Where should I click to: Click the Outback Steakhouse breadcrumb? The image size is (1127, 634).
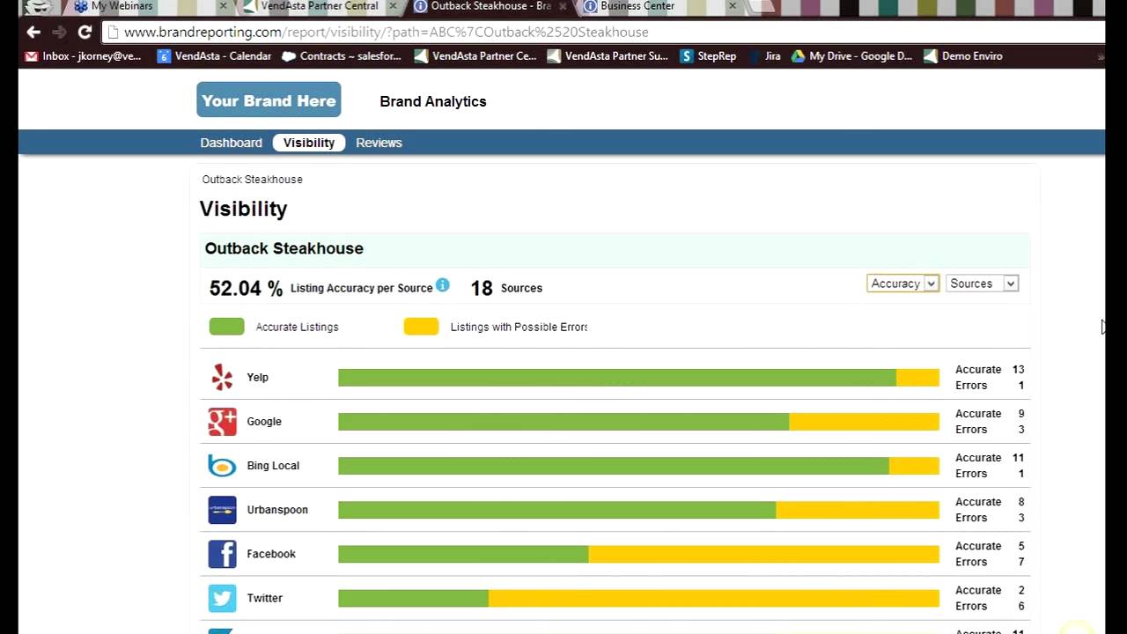(x=252, y=180)
